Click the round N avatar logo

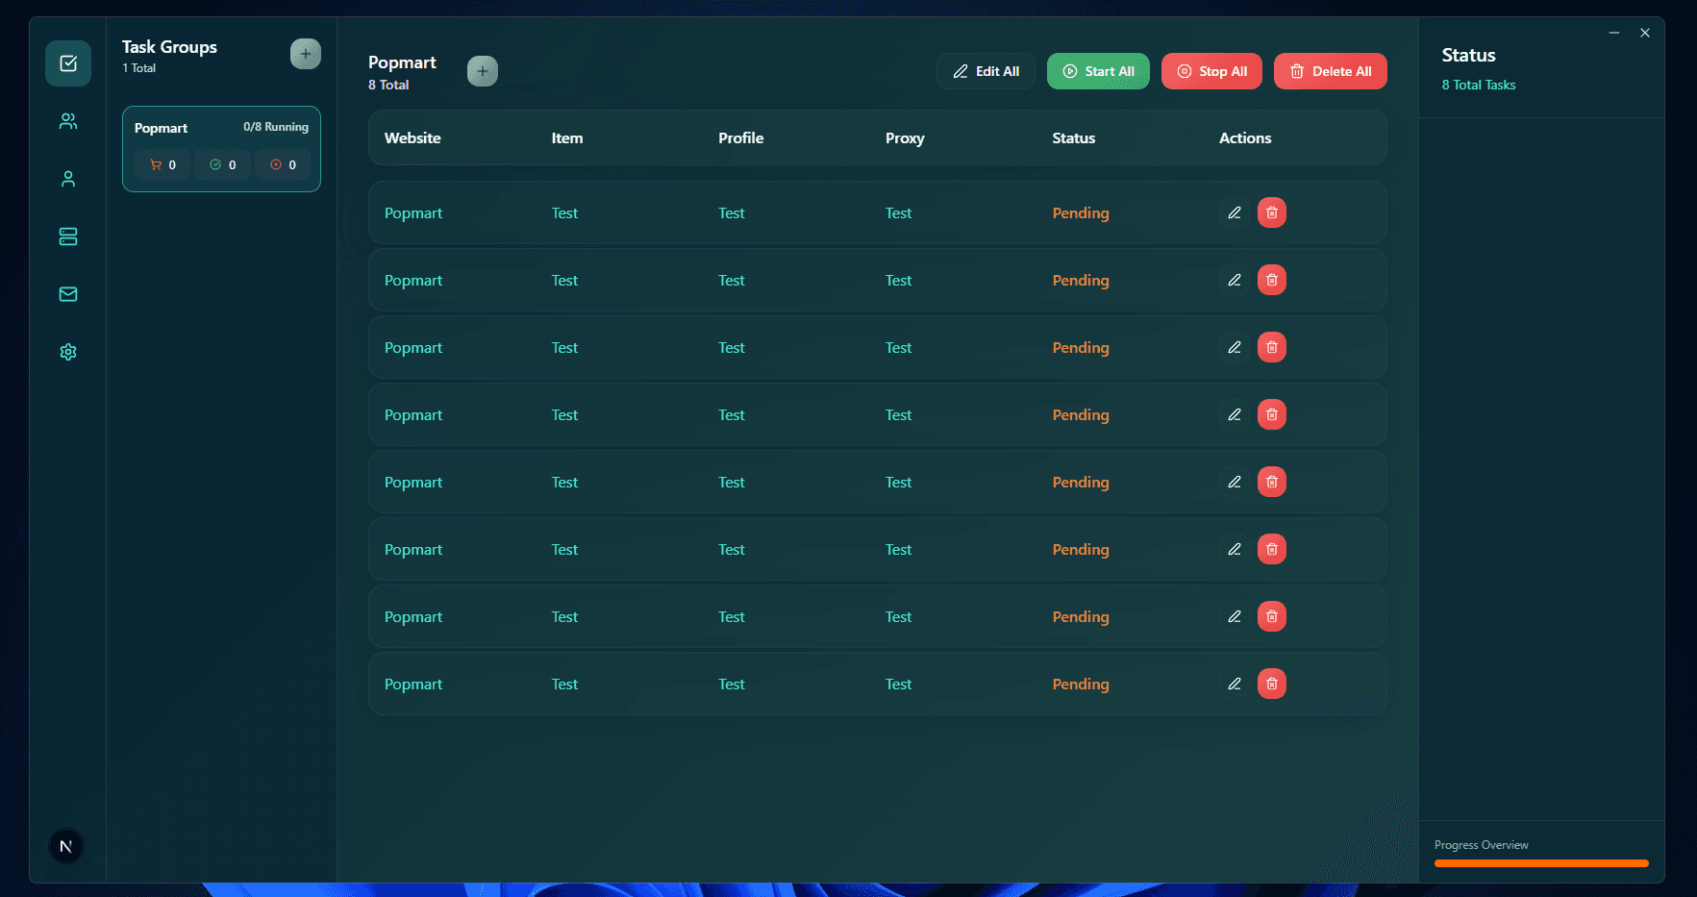[x=66, y=846]
